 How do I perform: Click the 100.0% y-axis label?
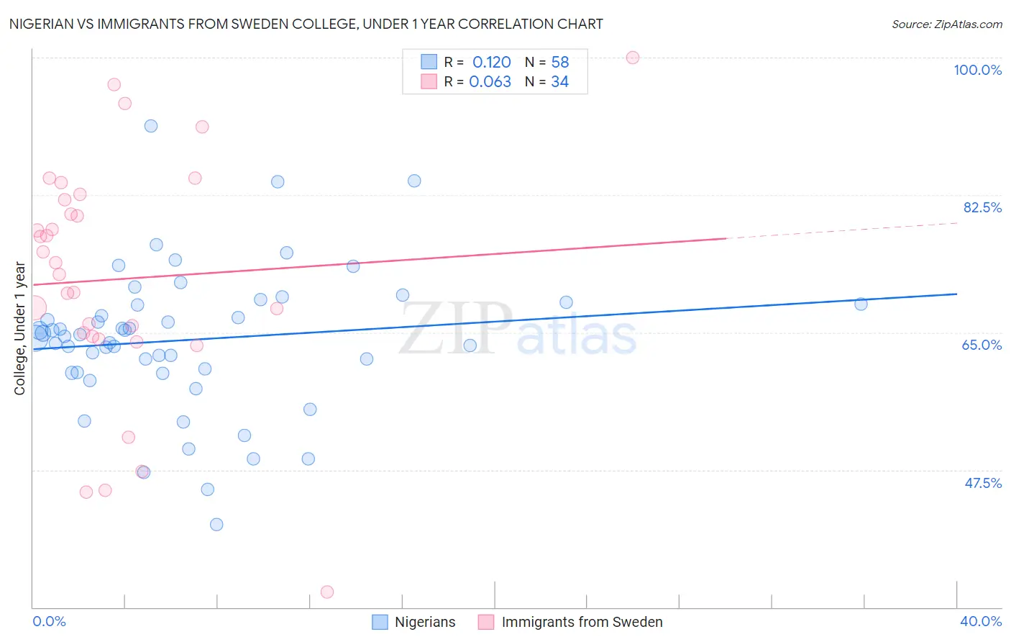tap(978, 70)
